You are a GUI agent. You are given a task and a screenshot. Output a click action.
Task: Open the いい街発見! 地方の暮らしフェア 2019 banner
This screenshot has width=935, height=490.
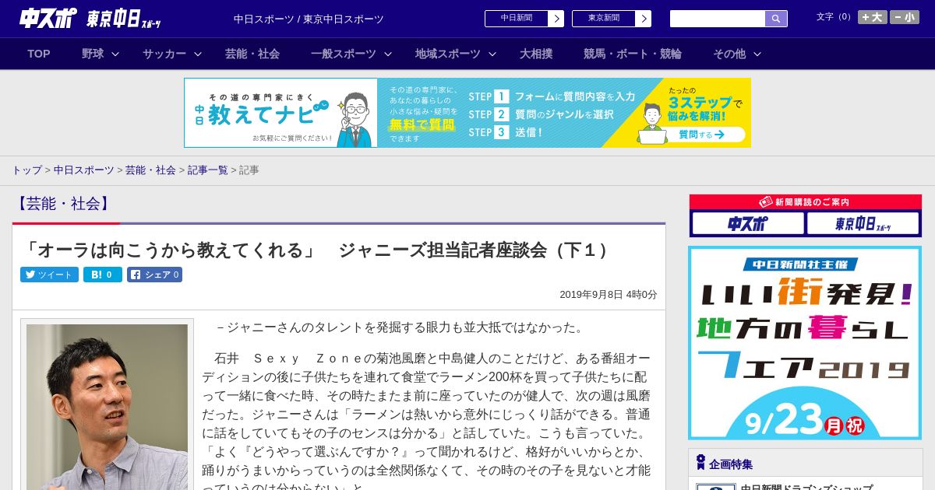click(805, 343)
